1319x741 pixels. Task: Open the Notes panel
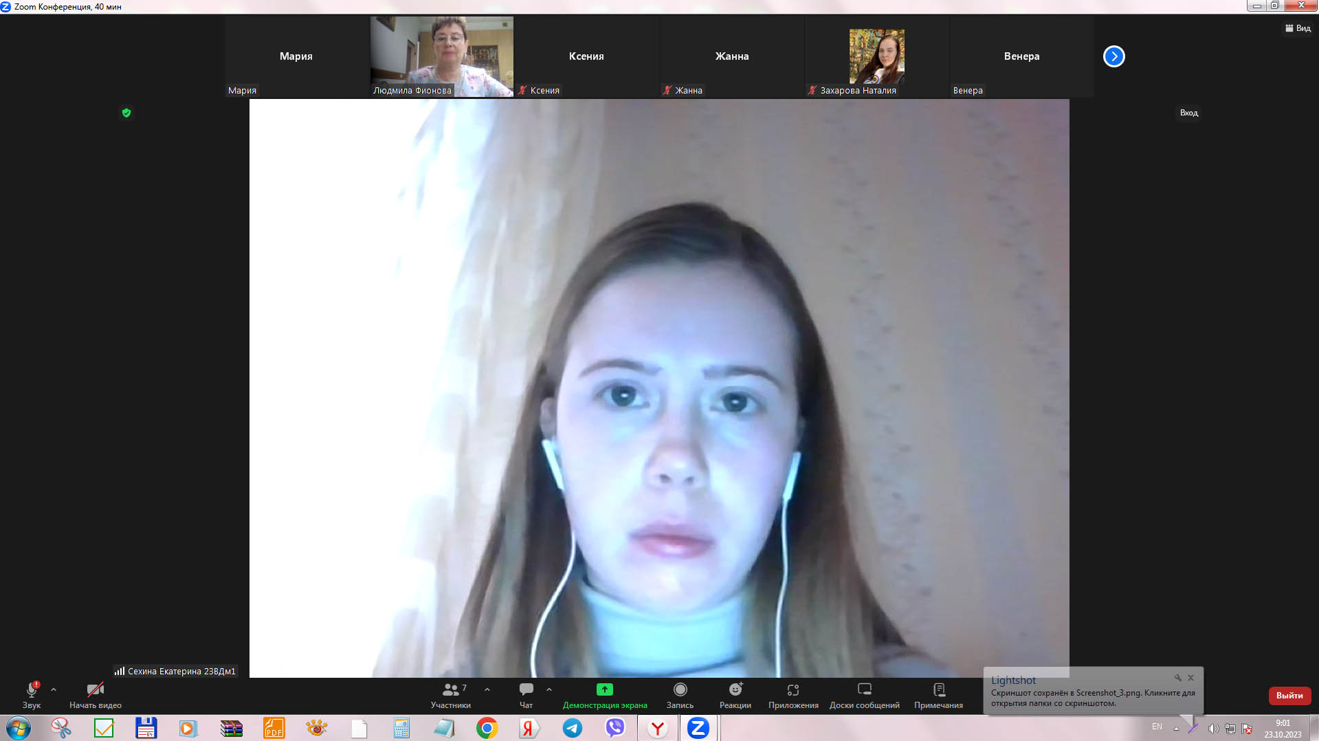pos(938,690)
